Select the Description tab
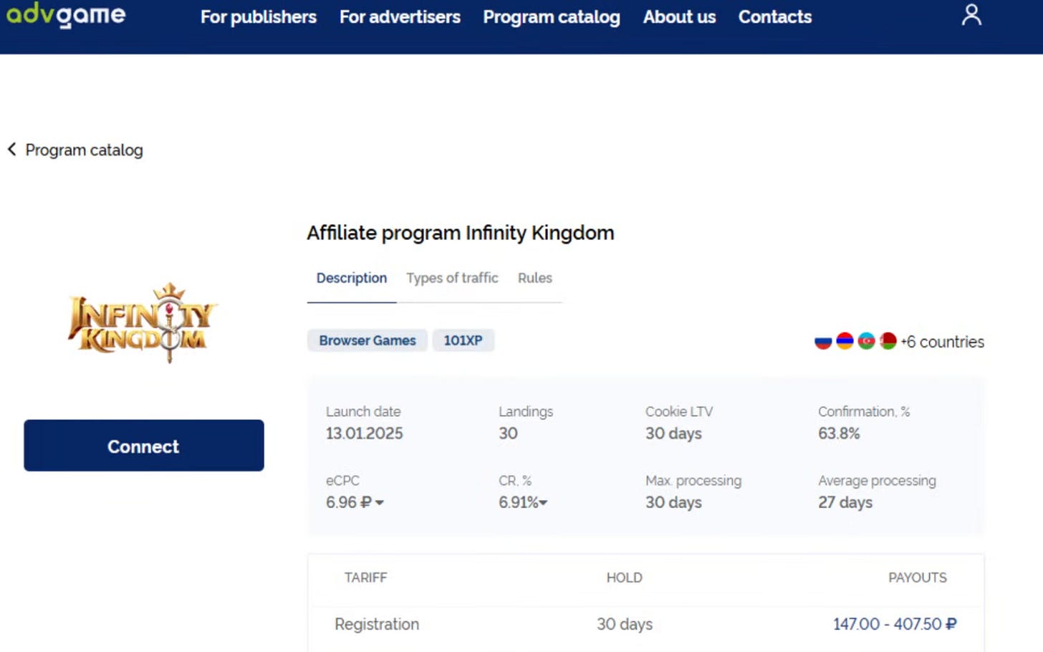 pos(352,278)
